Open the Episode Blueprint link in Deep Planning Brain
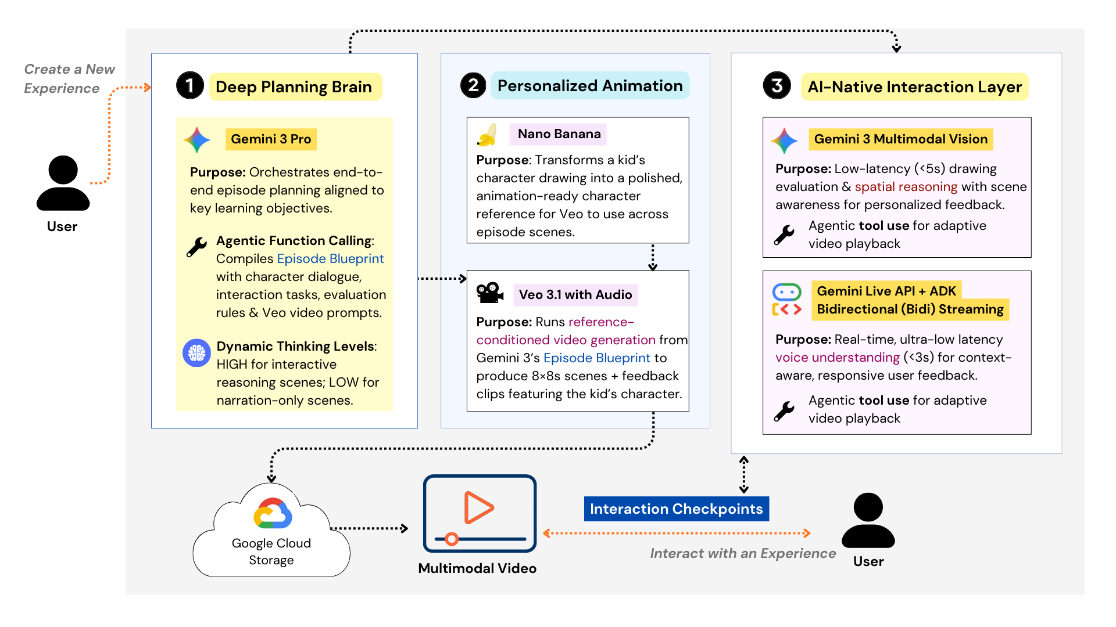The image size is (1116, 627). click(x=330, y=258)
